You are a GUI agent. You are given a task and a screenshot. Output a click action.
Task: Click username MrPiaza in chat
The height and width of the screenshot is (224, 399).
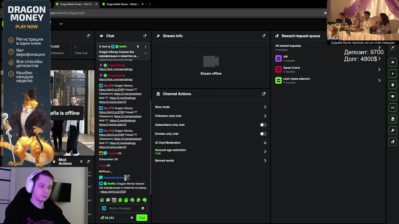pos(104,171)
